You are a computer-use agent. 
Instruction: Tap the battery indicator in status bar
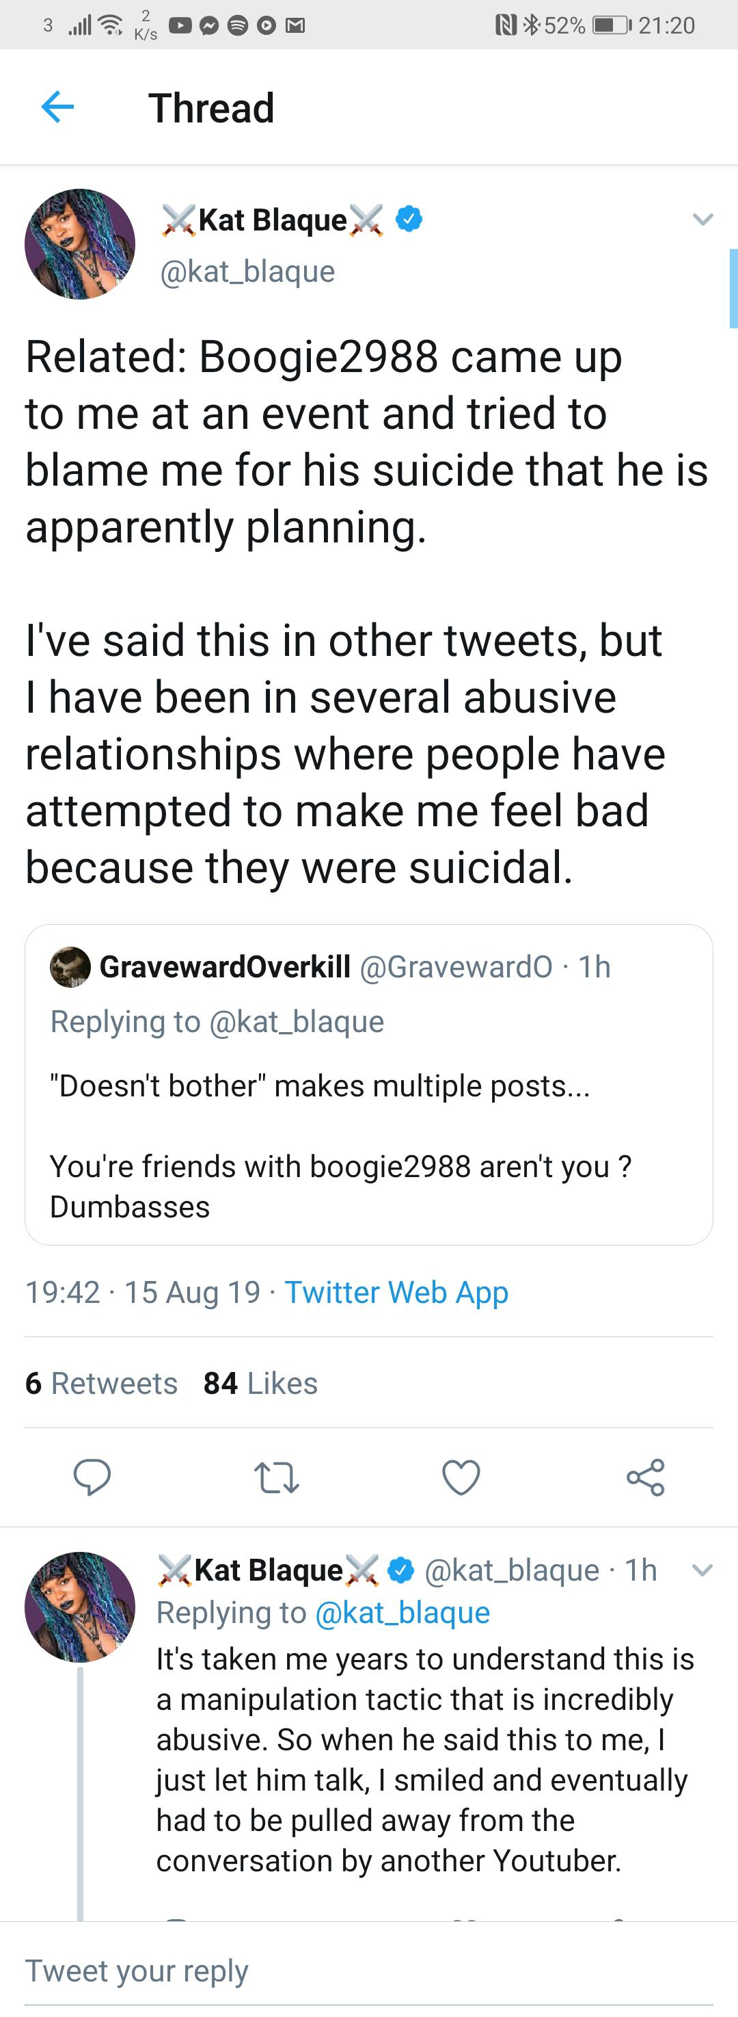coord(611,25)
